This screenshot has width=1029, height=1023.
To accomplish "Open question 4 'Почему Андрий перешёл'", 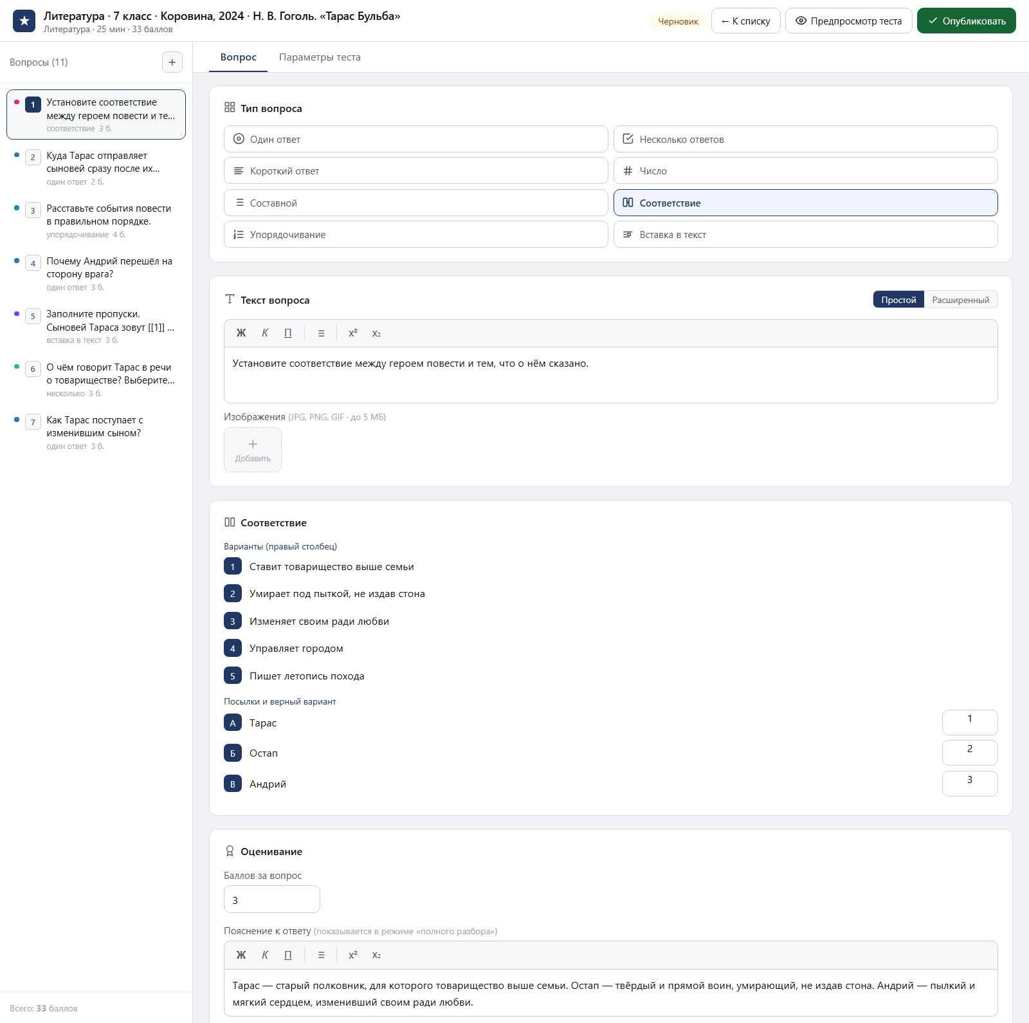I will click(96, 273).
